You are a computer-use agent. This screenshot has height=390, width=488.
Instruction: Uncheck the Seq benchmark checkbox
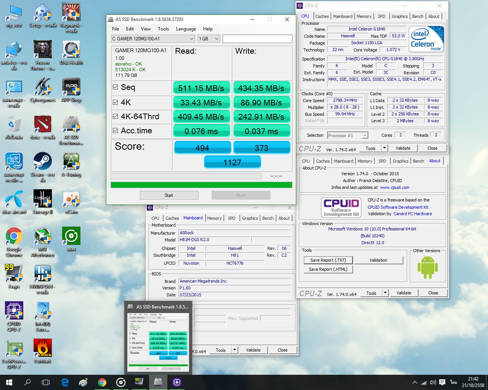[x=116, y=87]
